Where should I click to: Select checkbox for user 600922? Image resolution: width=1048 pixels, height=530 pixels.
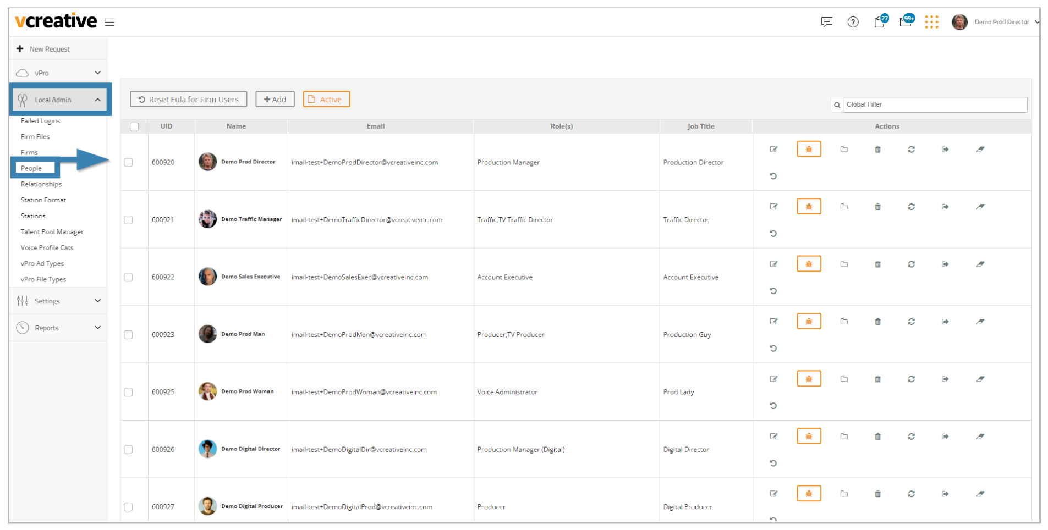[128, 278]
